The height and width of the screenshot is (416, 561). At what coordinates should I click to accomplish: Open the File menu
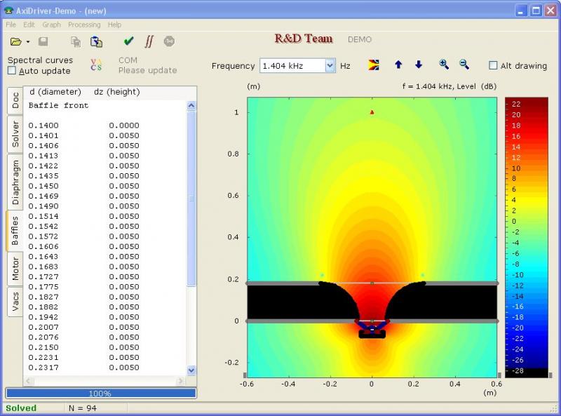11,25
